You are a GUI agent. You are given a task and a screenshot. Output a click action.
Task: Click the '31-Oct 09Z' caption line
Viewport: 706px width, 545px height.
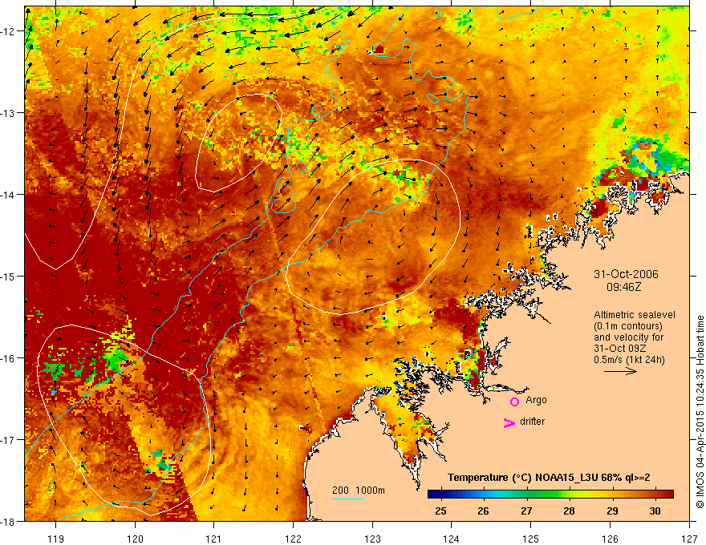coord(619,349)
